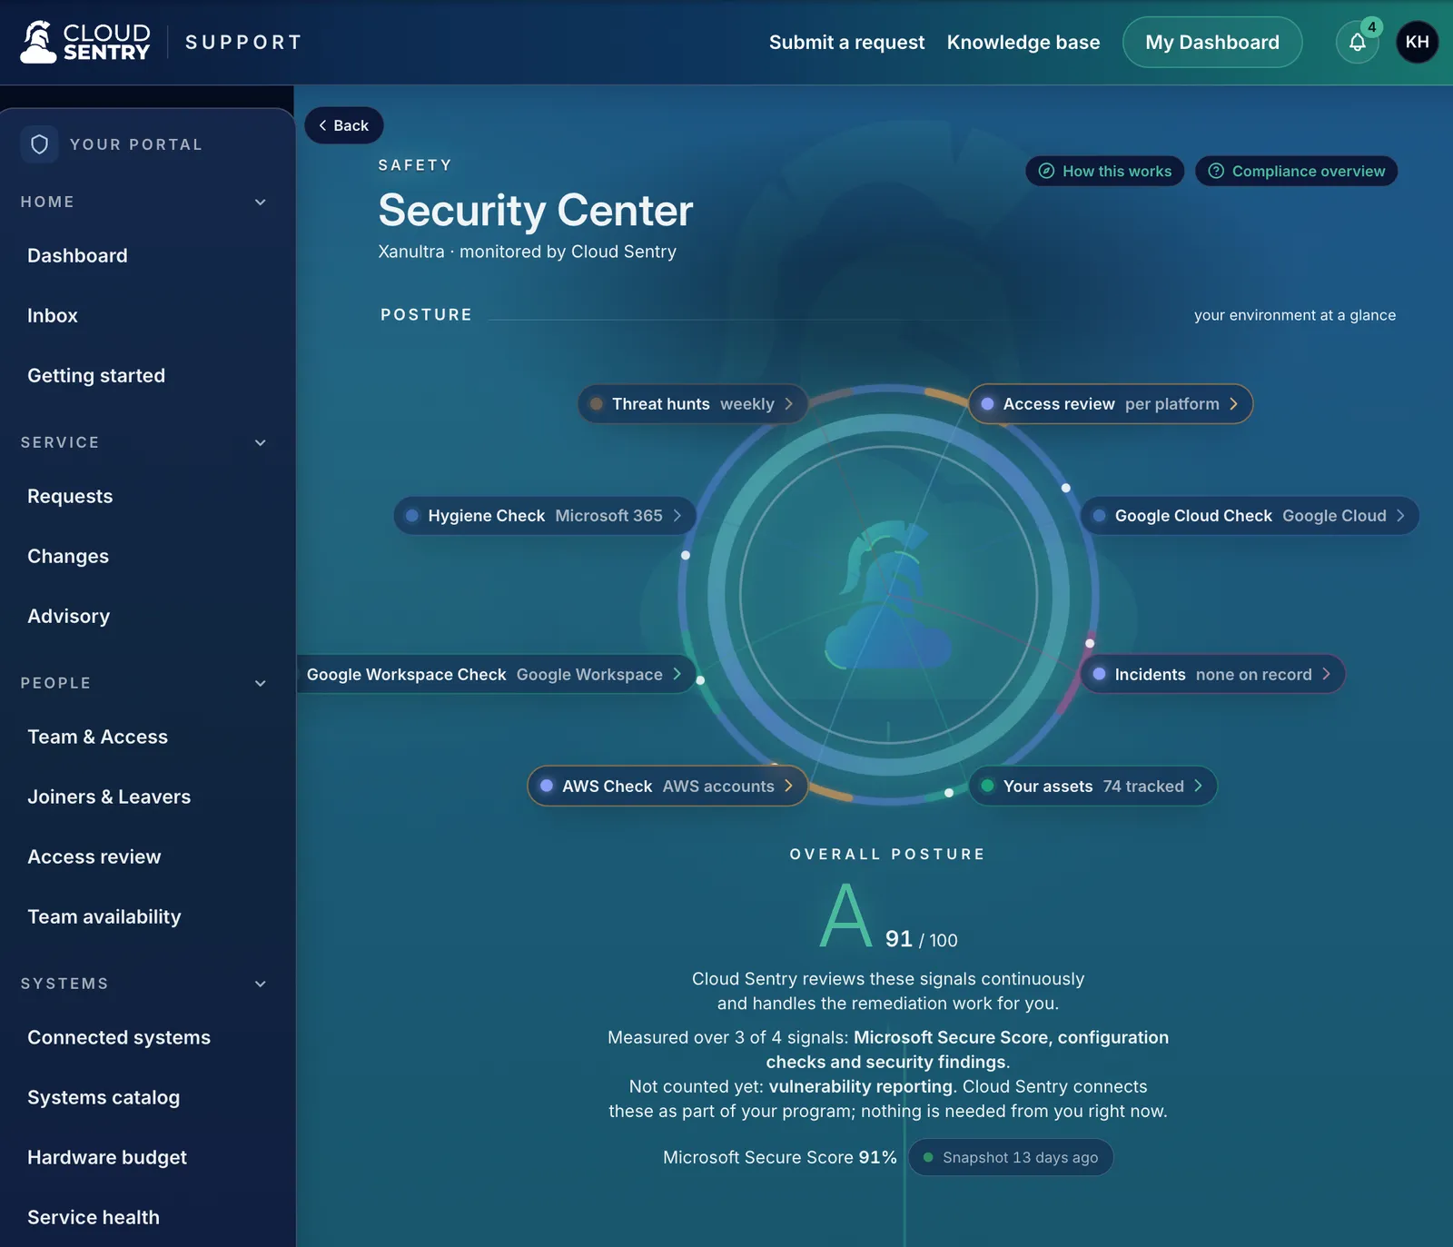Click the back arrow icon

(322, 125)
